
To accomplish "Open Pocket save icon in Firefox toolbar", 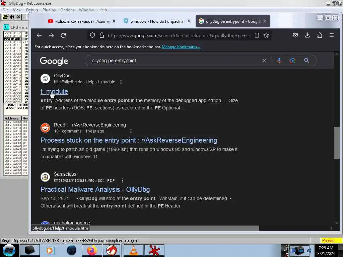I will 295,35.
